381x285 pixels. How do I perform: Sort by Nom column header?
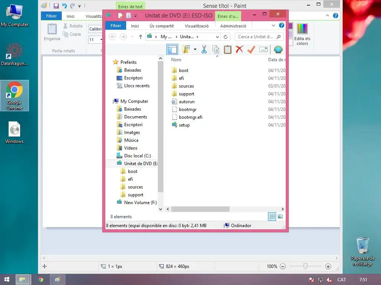[176, 60]
